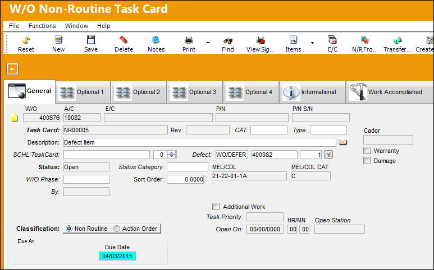Click the Reset toolbar icon
The width and height of the screenshot is (434, 270).
coord(26,40)
